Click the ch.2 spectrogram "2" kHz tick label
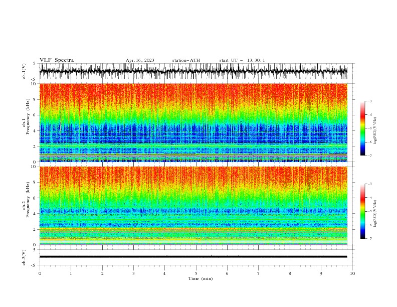The width and height of the screenshot is (397, 307). tap(35, 229)
